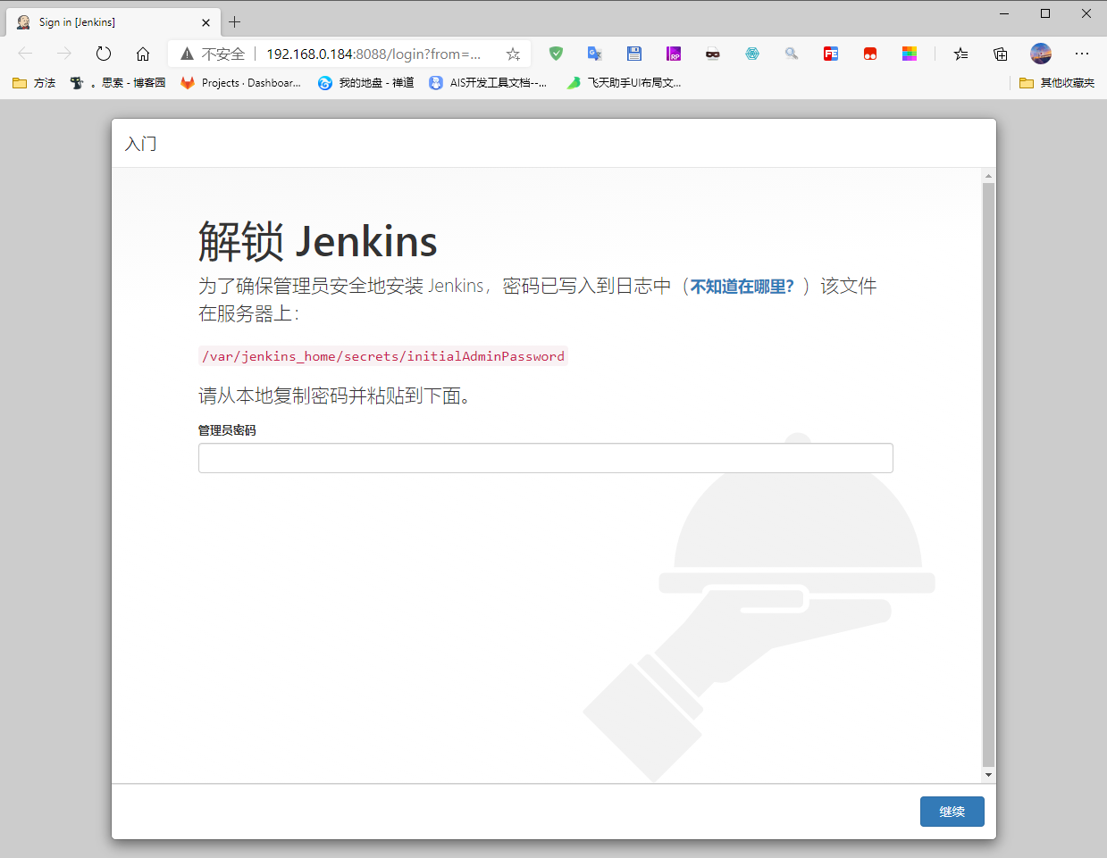This screenshot has height=858, width=1107.
Task: Open the 飞天助手UI布局文 bookmark
Action: point(624,82)
